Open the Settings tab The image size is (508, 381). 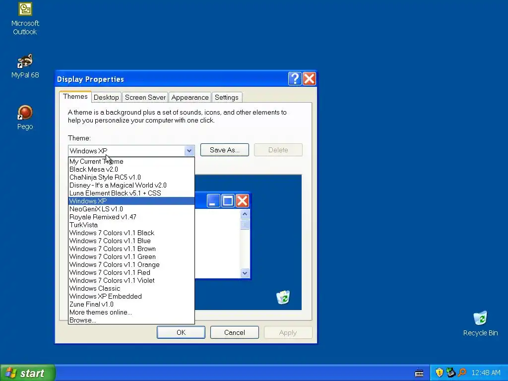coord(226,97)
